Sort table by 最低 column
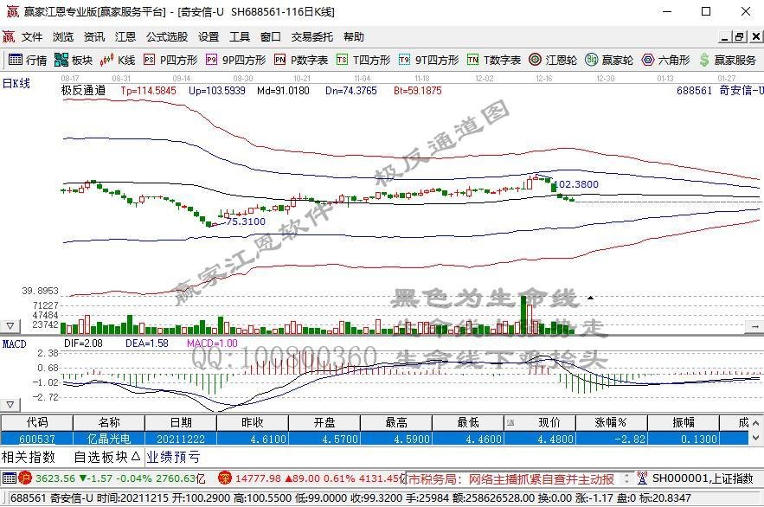This screenshot has height=507, width=764. 468,422
